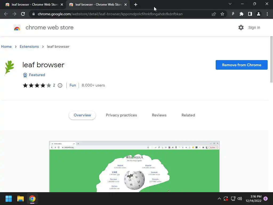
Task: Click the Chrome Web Store rainbow logo
Action: [x=17, y=27]
